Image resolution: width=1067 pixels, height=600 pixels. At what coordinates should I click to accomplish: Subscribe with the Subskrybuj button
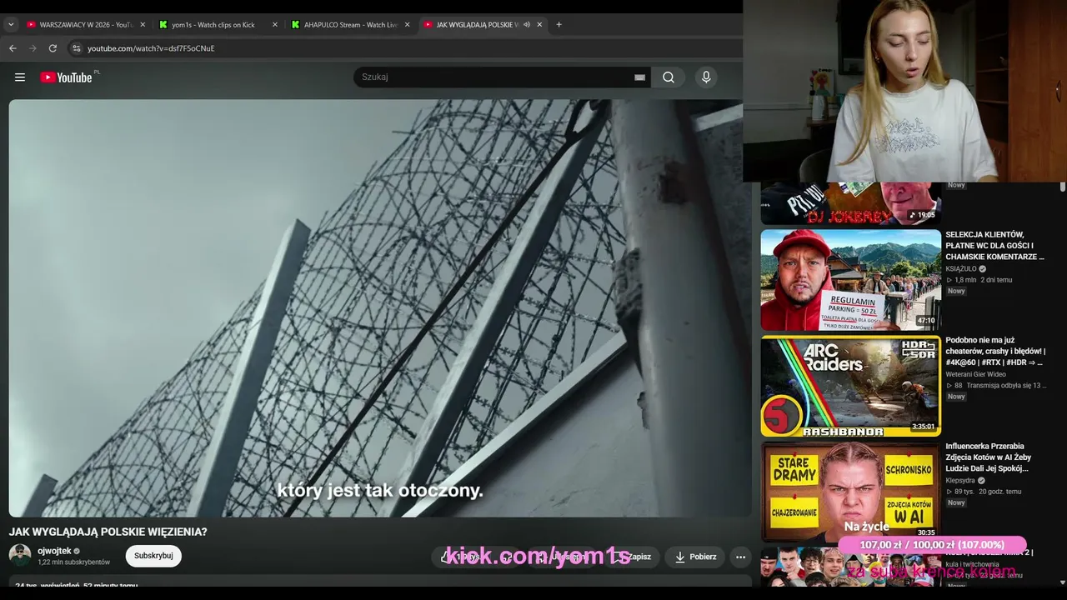pos(153,556)
